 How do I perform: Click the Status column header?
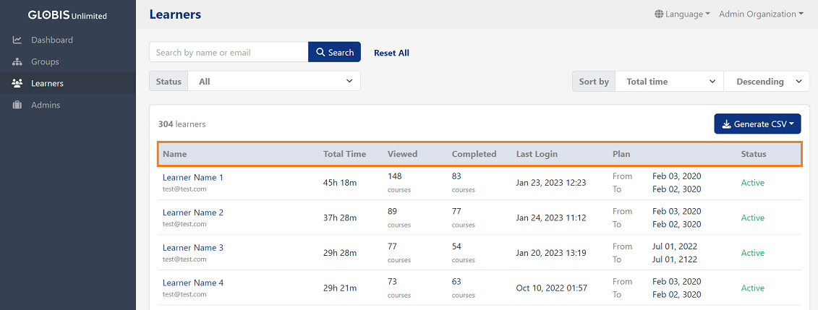(x=754, y=154)
